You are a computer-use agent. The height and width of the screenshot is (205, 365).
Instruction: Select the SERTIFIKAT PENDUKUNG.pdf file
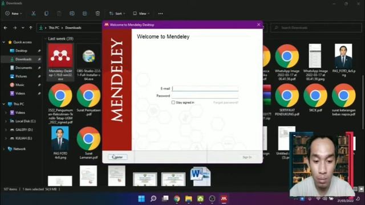(287, 100)
